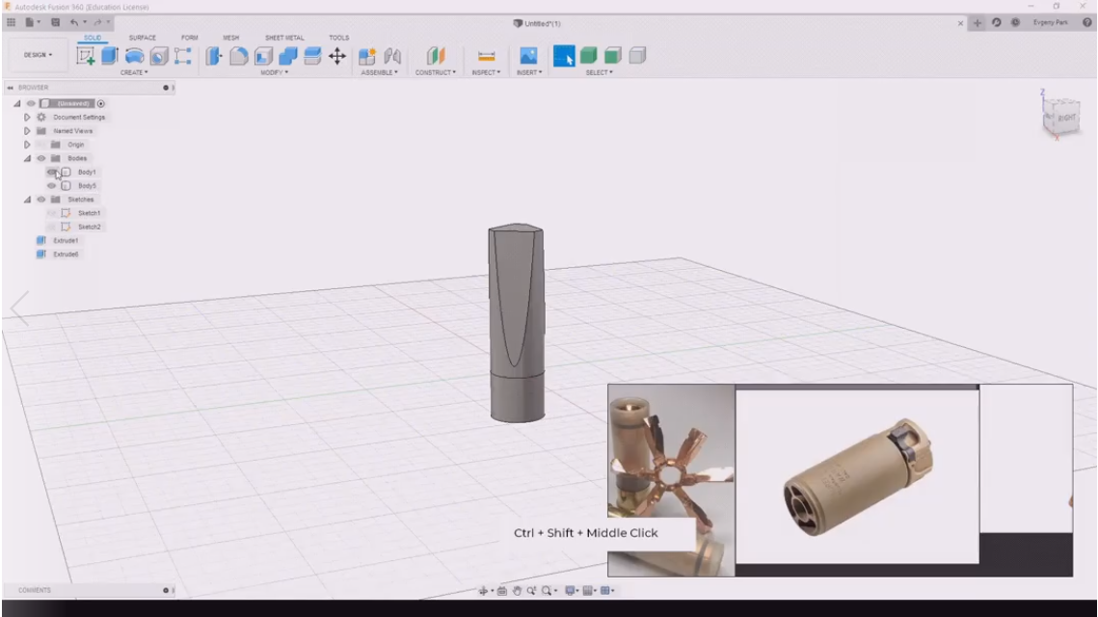The image size is (1098, 617).
Task: Open the Modify menu label
Action: pyautogui.click(x=275, y=72)
